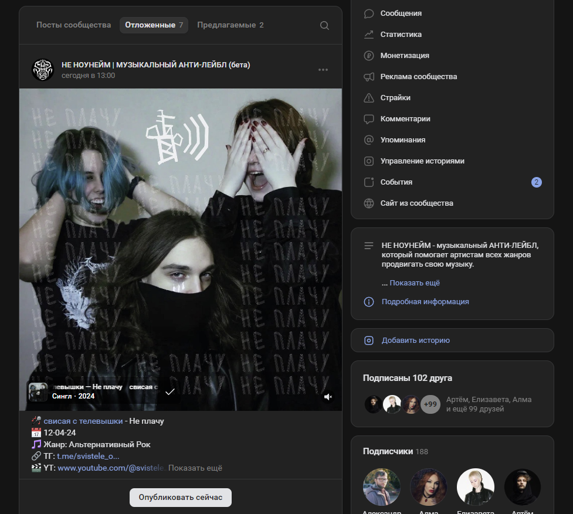Open the свисая с телевышки artist link
Image resolution: width=573 pixels, height=514 pixels.
[83, 421]
